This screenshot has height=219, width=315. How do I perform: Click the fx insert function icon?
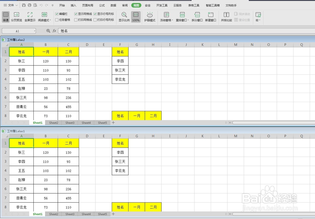(x=54, y=31)
